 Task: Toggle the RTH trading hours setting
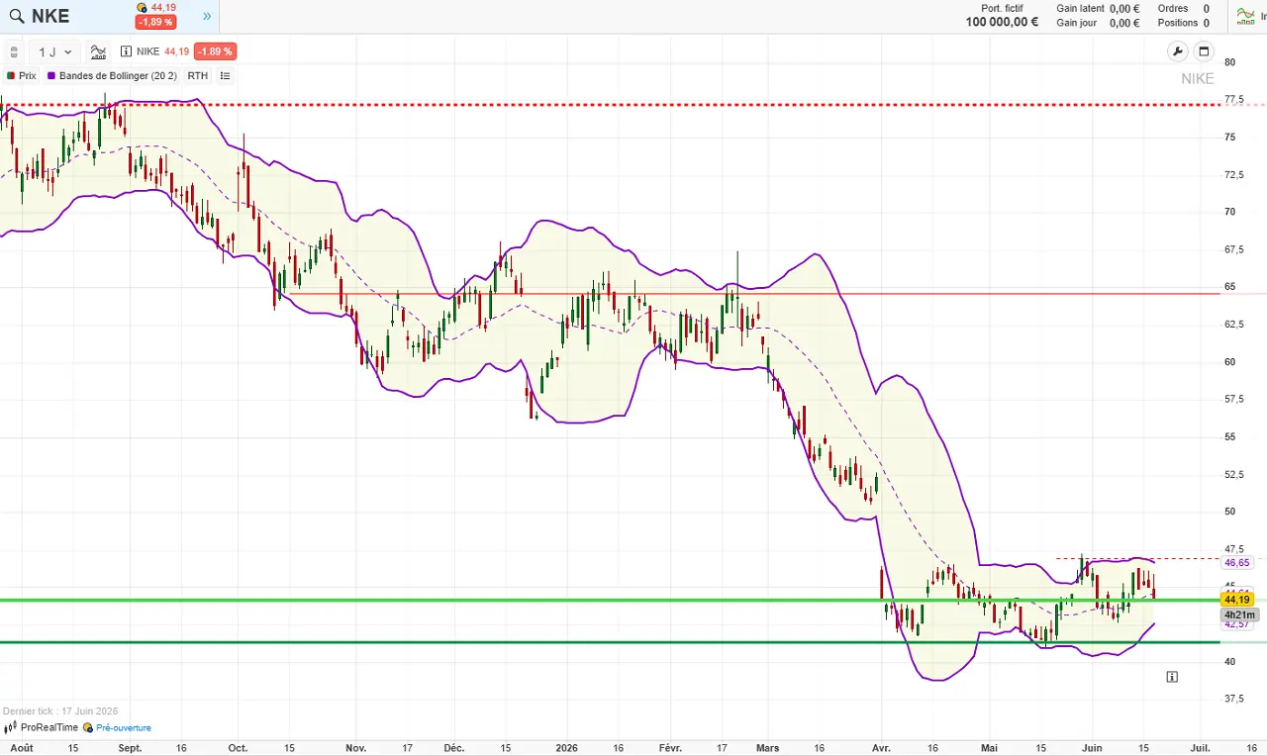coord(197,75)
